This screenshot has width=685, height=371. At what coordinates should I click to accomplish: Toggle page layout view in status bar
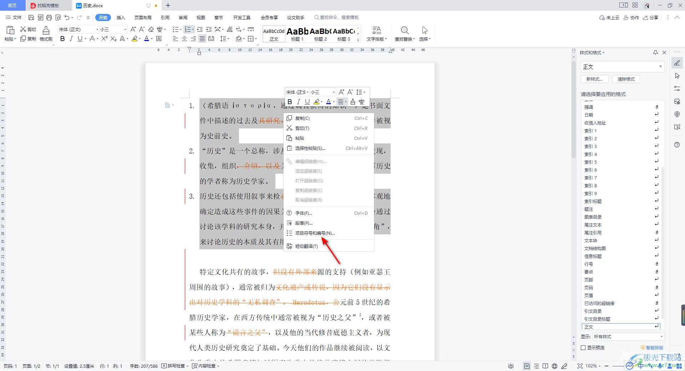(x=527, y=366)
